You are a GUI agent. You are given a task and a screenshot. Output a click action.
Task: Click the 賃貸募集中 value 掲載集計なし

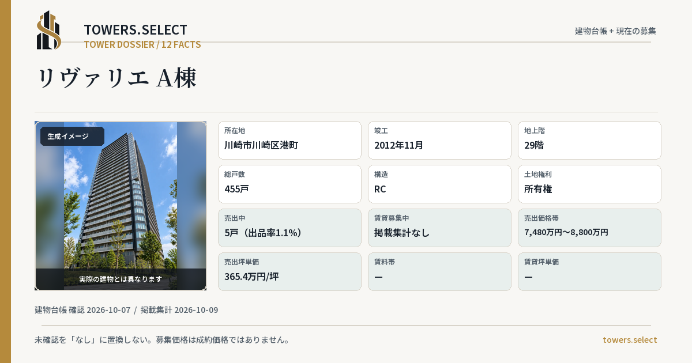click(402, 233)
